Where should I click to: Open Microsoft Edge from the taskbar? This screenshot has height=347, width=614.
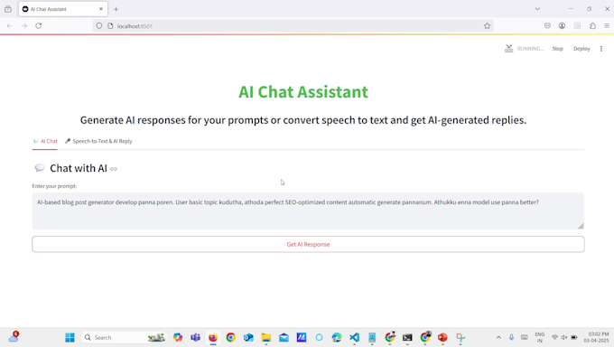(337, 337)
